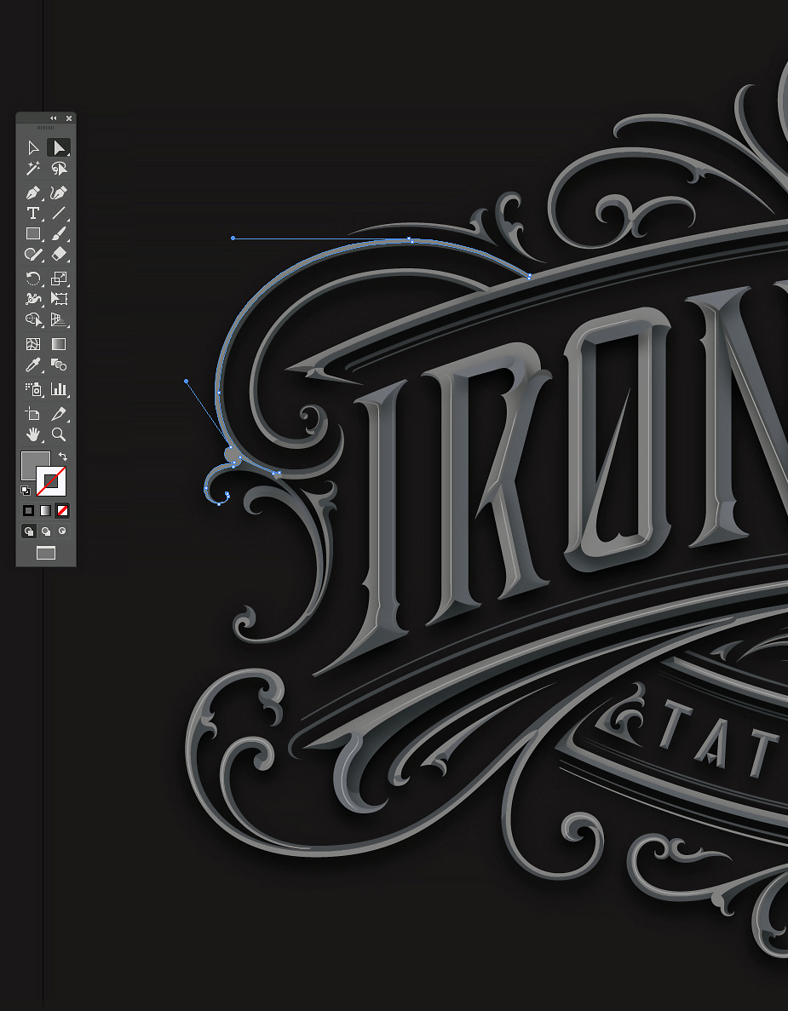The height and width of the screenshot is (1011, 788).
Task: Activate the Zoom magnifier tool
Action: click(x=59, y=434)
